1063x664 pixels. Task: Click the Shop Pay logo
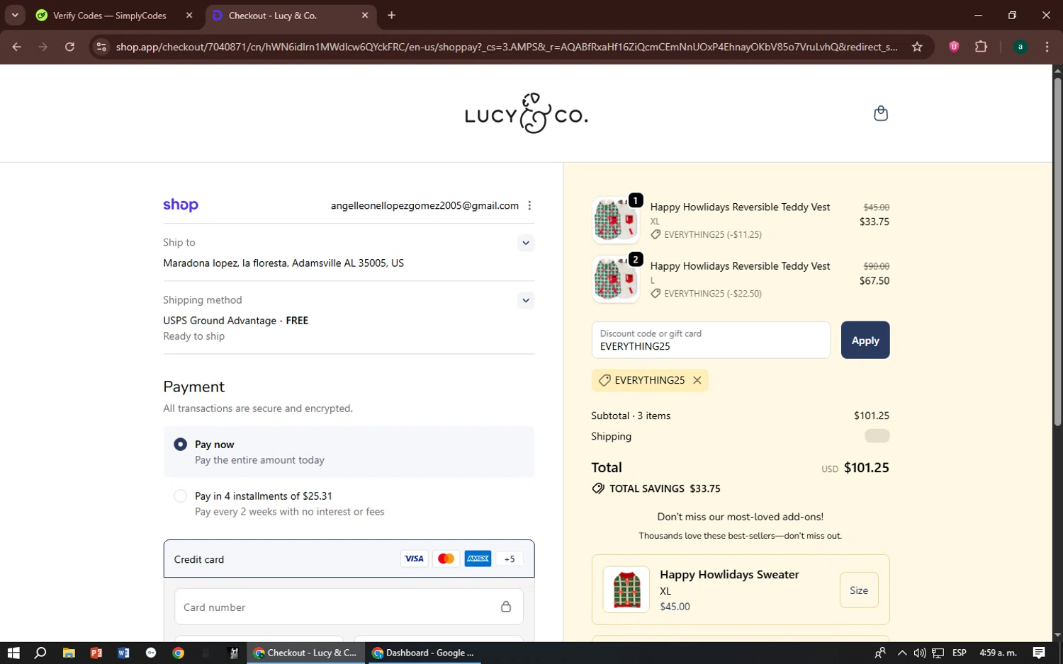(x=181, y=205)
